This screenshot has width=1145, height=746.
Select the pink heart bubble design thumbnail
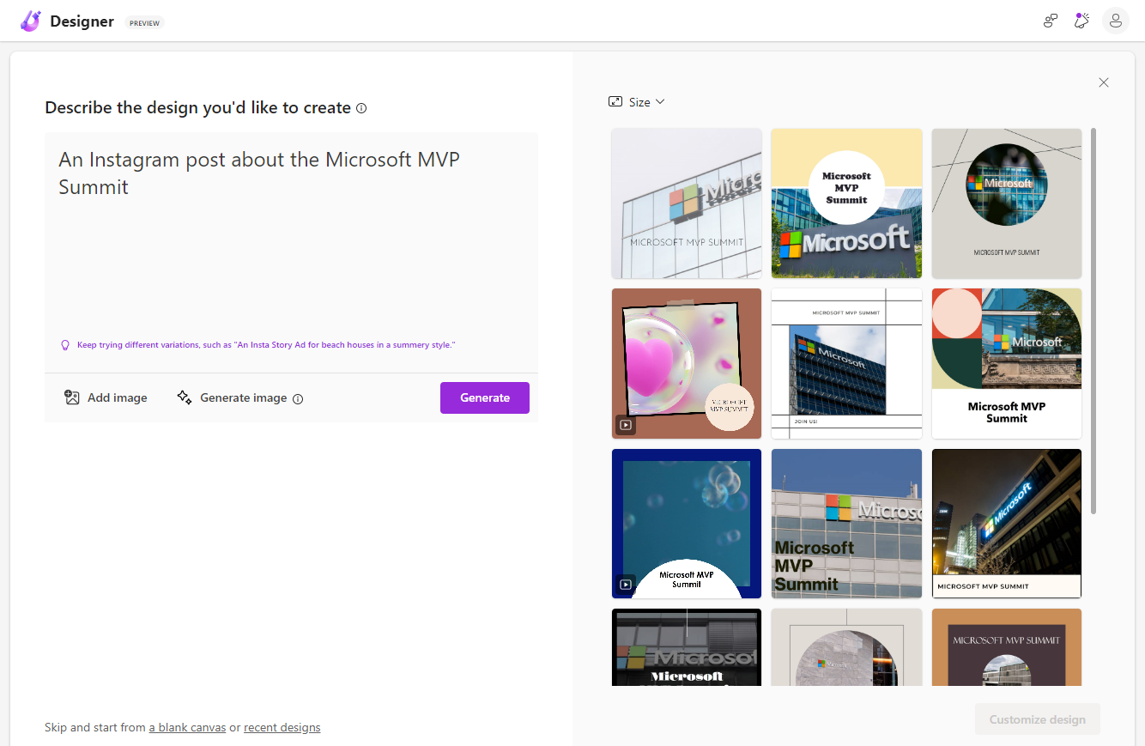click(686, 363)
